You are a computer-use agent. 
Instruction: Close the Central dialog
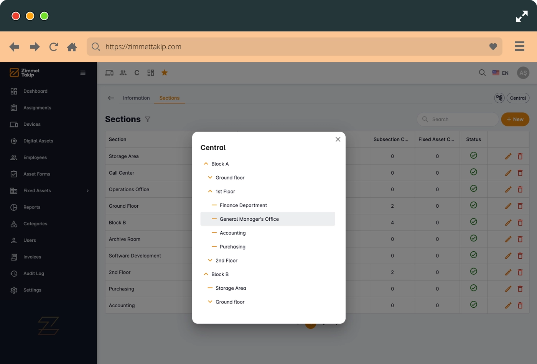338,139
